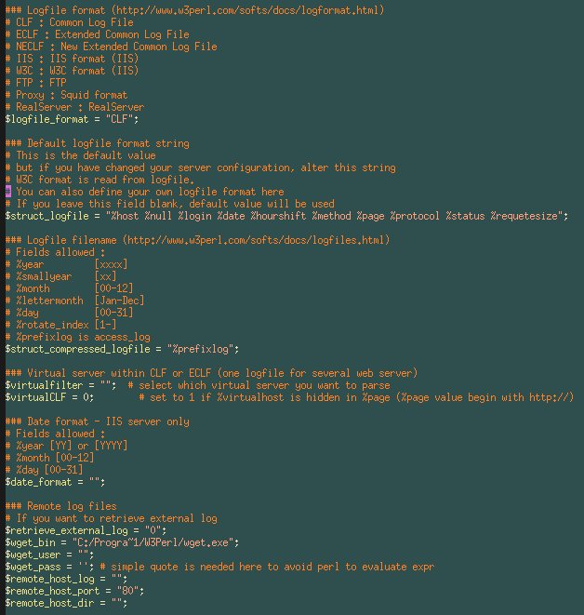Click the $virtualfilter variable

pyautogui.click(x=43, y=385)
